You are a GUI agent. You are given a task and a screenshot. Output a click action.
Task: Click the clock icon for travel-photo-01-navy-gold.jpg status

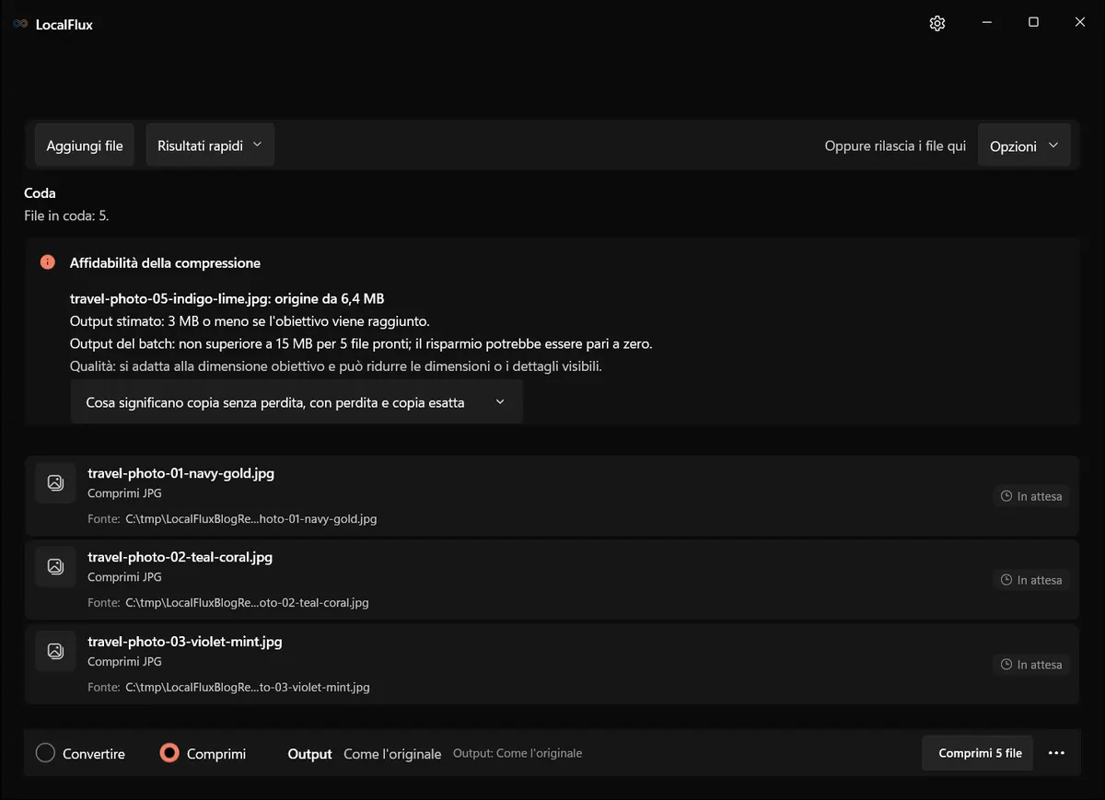pos(1007,496)
